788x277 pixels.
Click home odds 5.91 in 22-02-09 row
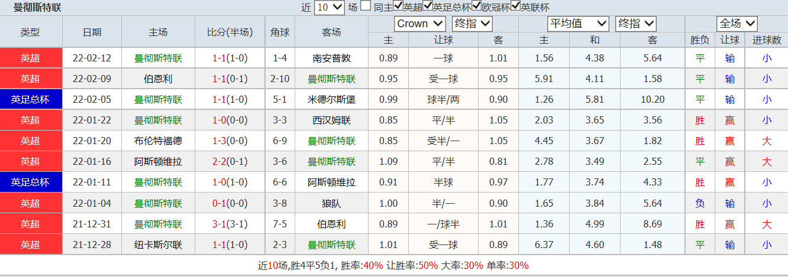[544, 79]
